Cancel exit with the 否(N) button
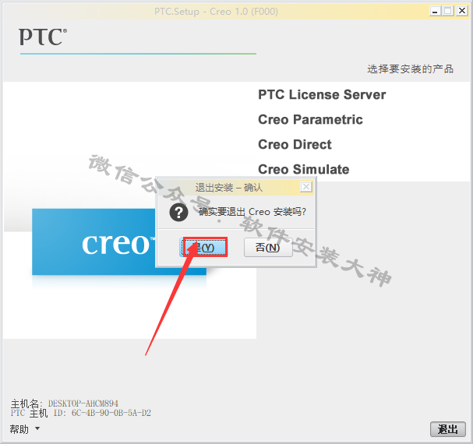Image resolution: width=473 pixels, height=444 pixels. click(268, 248)
